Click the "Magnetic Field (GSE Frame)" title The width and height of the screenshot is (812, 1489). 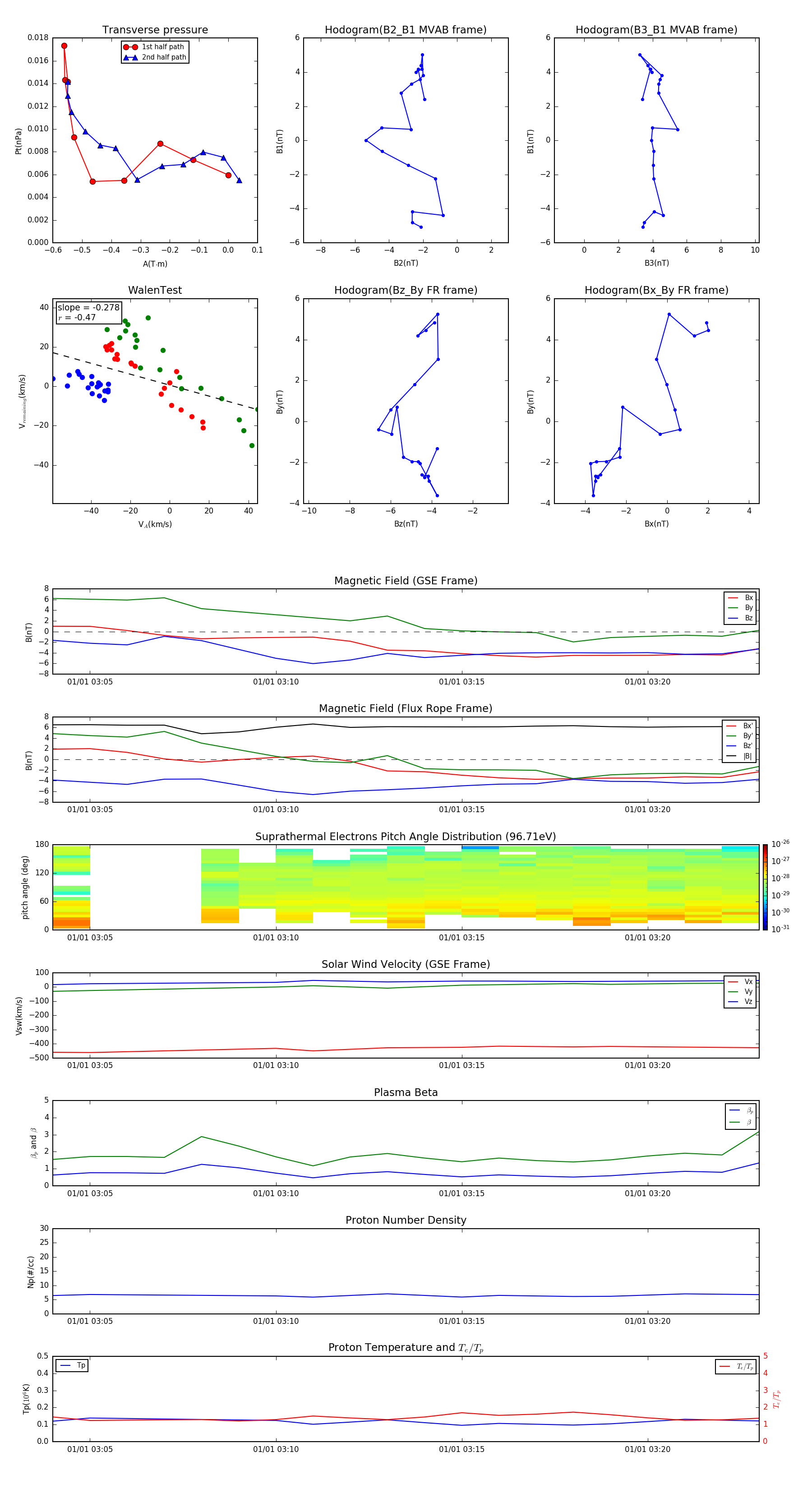point(406,581)
